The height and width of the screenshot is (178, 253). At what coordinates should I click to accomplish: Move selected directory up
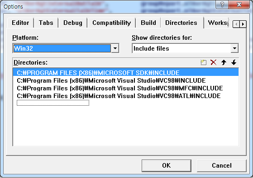(224, 62)
